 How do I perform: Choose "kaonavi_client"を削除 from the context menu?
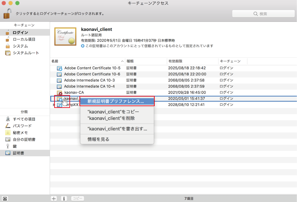pyautogui.click(x=117, y=118)
